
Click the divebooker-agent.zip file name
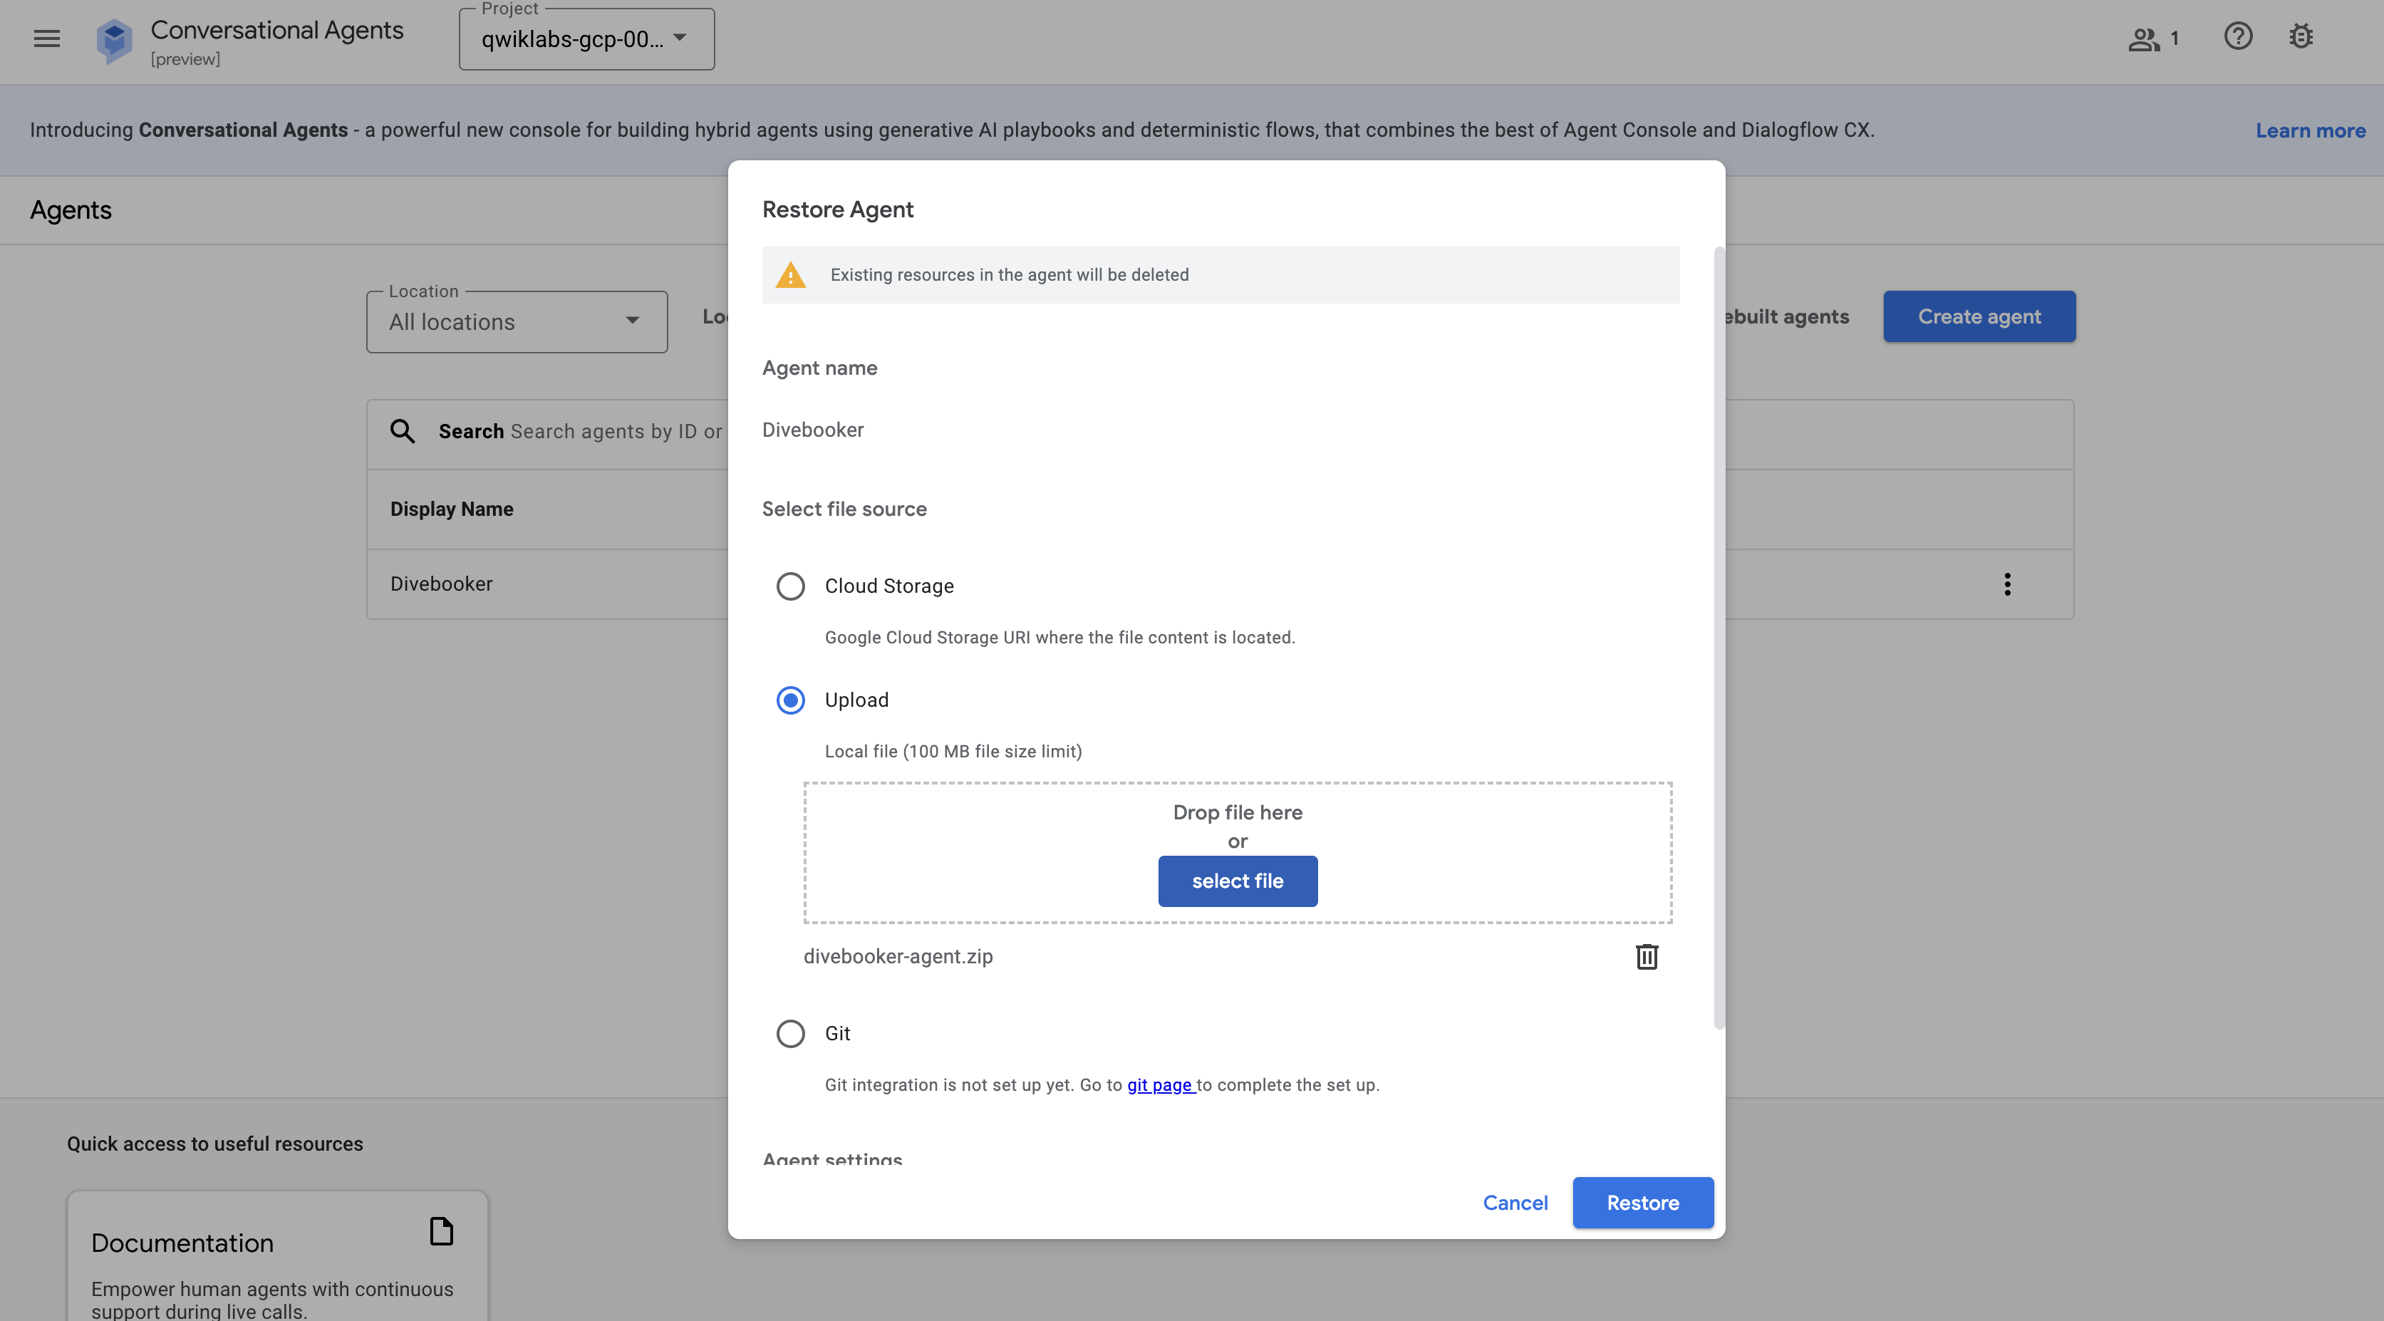[x=898, y=956]
